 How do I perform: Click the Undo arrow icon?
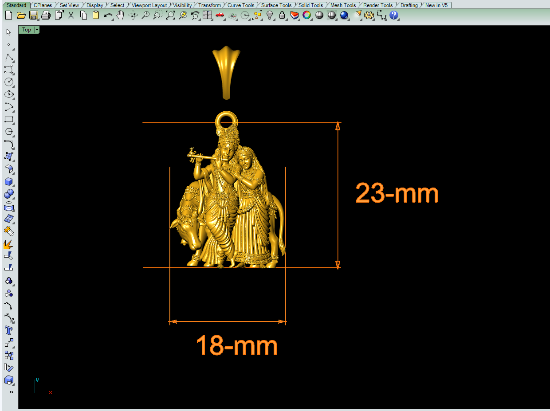[108, 16]
